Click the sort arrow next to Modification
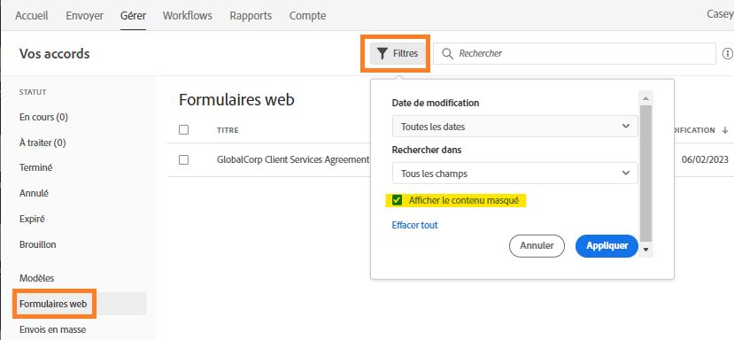The width and height of the screenshot is (734, 340). pyautogui.click(x=724, y=130)
